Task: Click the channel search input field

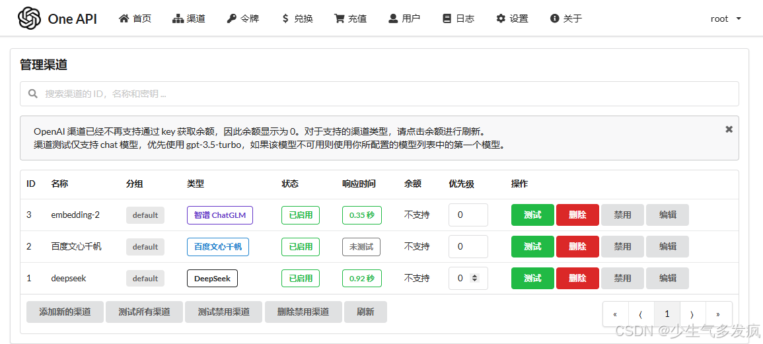Action: (x=379, y=93)
